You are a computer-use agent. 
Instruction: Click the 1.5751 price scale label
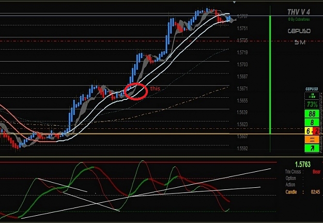tap(242, 28)
